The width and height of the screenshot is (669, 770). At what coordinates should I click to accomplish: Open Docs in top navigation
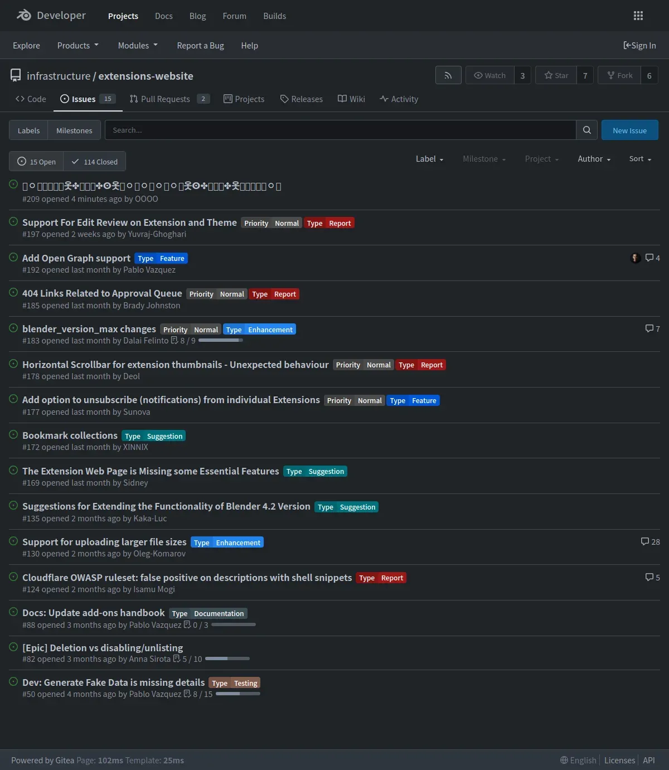[163, 16]
